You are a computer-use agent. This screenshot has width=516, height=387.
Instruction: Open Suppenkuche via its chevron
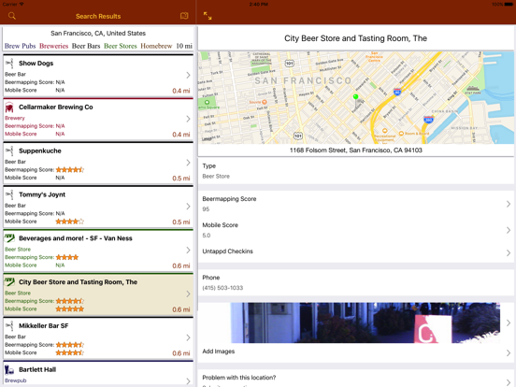pos(188,163)
